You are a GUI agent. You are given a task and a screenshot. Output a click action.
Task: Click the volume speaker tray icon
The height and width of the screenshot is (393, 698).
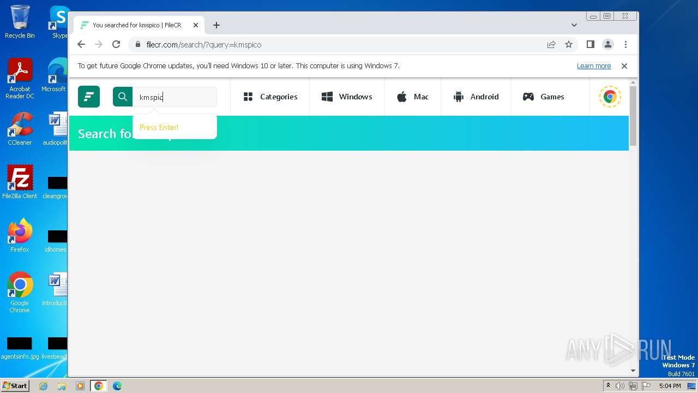click(619, 386)
